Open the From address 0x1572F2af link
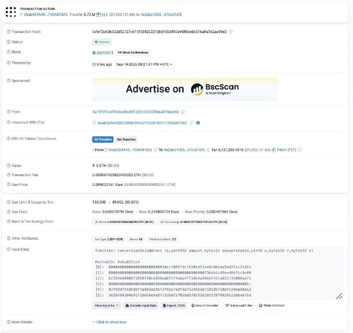Viewport: 353px width, 333px height. pyautogui.click(x=136, y=112)
